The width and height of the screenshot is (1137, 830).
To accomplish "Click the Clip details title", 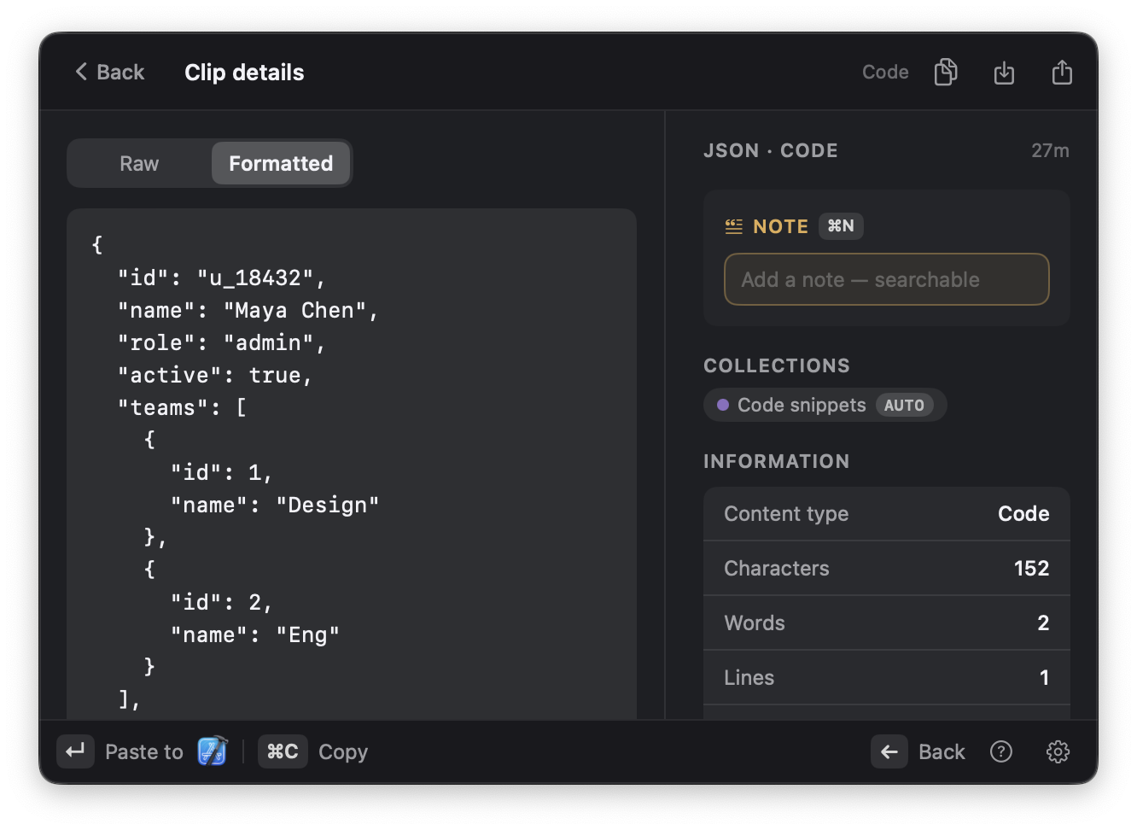I will click(x=244, y=73).
